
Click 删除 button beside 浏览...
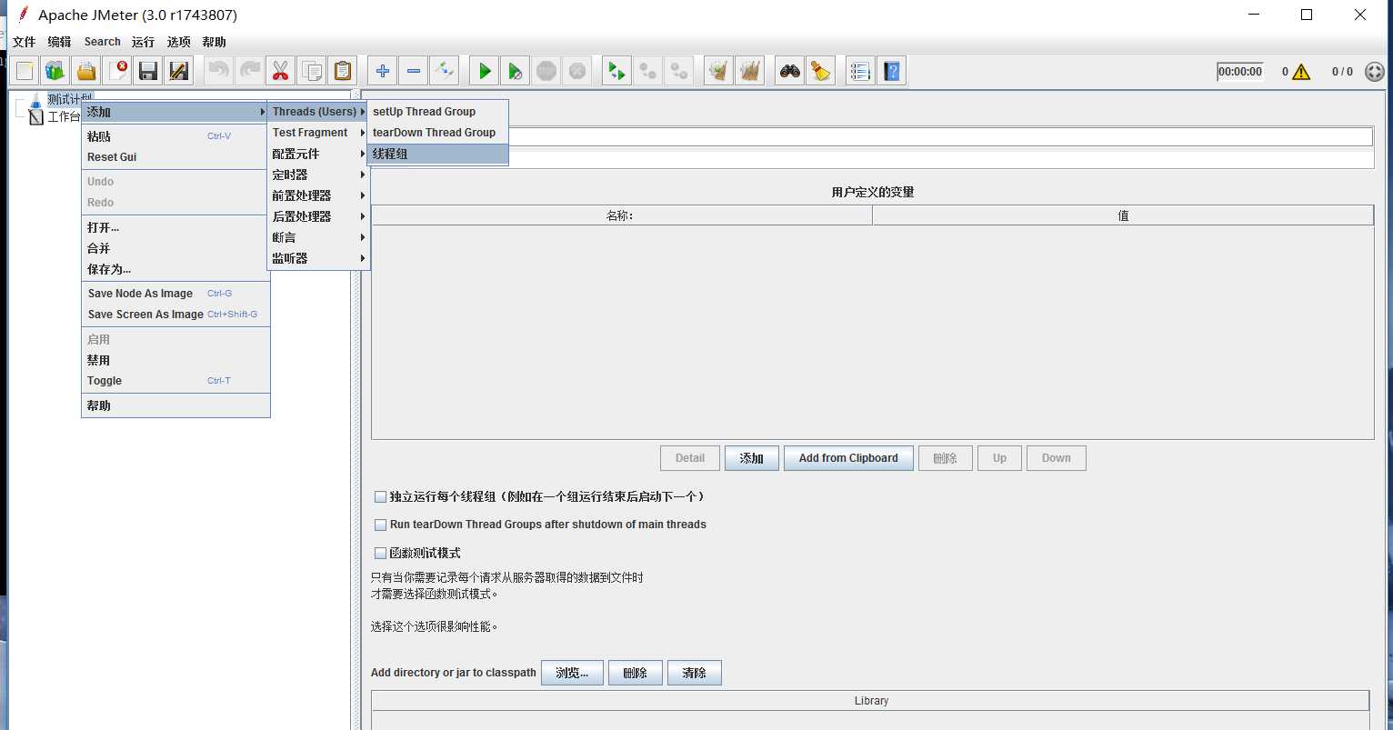[636, 673]
